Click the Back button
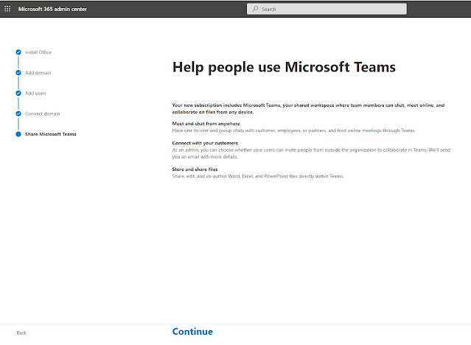 click(x=21, y=332)
